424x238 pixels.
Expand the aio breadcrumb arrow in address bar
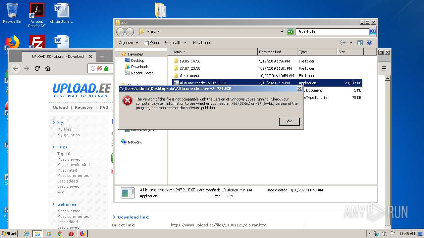158,32
